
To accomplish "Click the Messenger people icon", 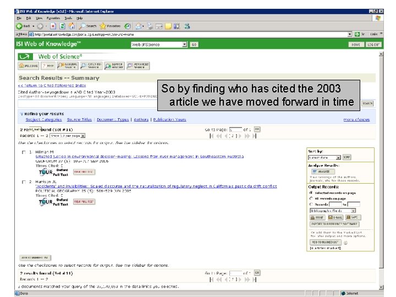I will [187, 26].
